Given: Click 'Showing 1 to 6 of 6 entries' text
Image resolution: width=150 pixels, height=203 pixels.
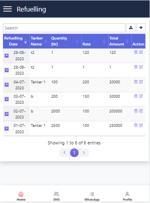Looking at the screenshot, I should coord(74,143).
